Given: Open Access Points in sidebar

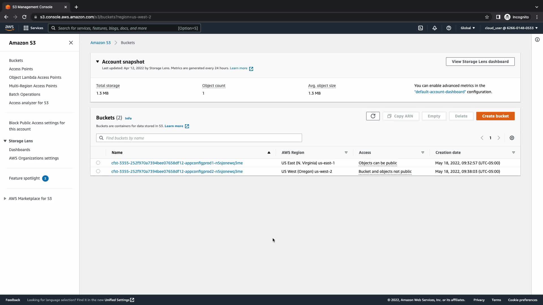Looking at the screenshot, I should [21, 69].
